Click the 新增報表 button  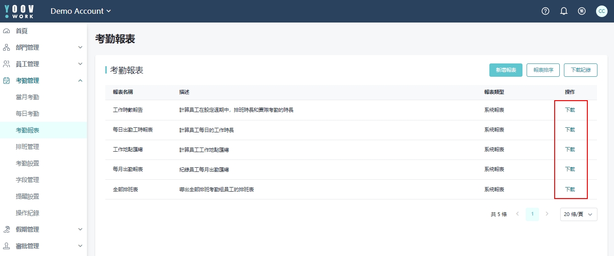coord(505,70)
